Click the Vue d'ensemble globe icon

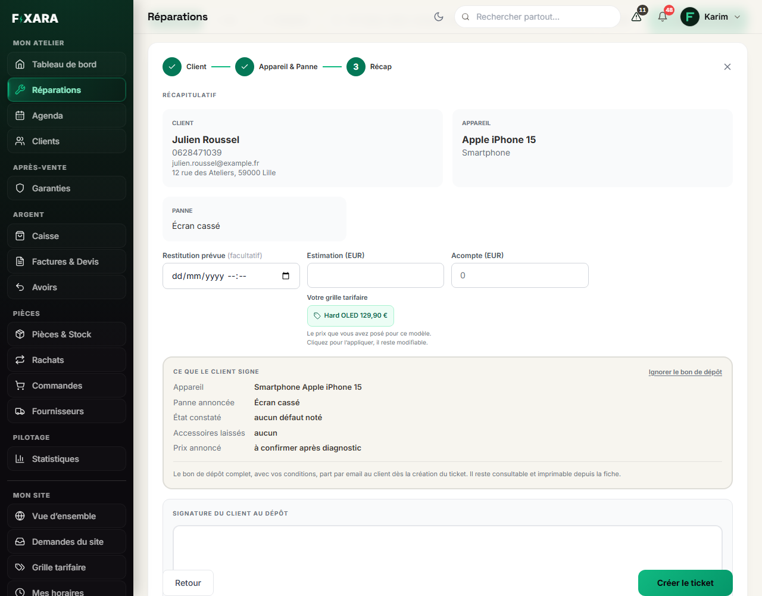tap(20, 516)
